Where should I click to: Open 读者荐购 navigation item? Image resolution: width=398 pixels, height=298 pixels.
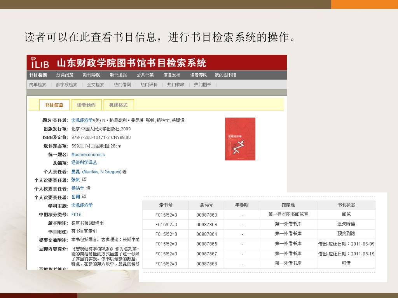[x=199, y=75]
